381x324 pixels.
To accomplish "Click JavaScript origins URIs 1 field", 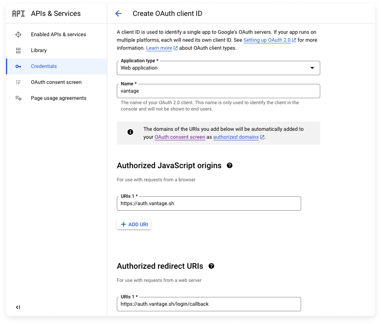I will point(209,204).
